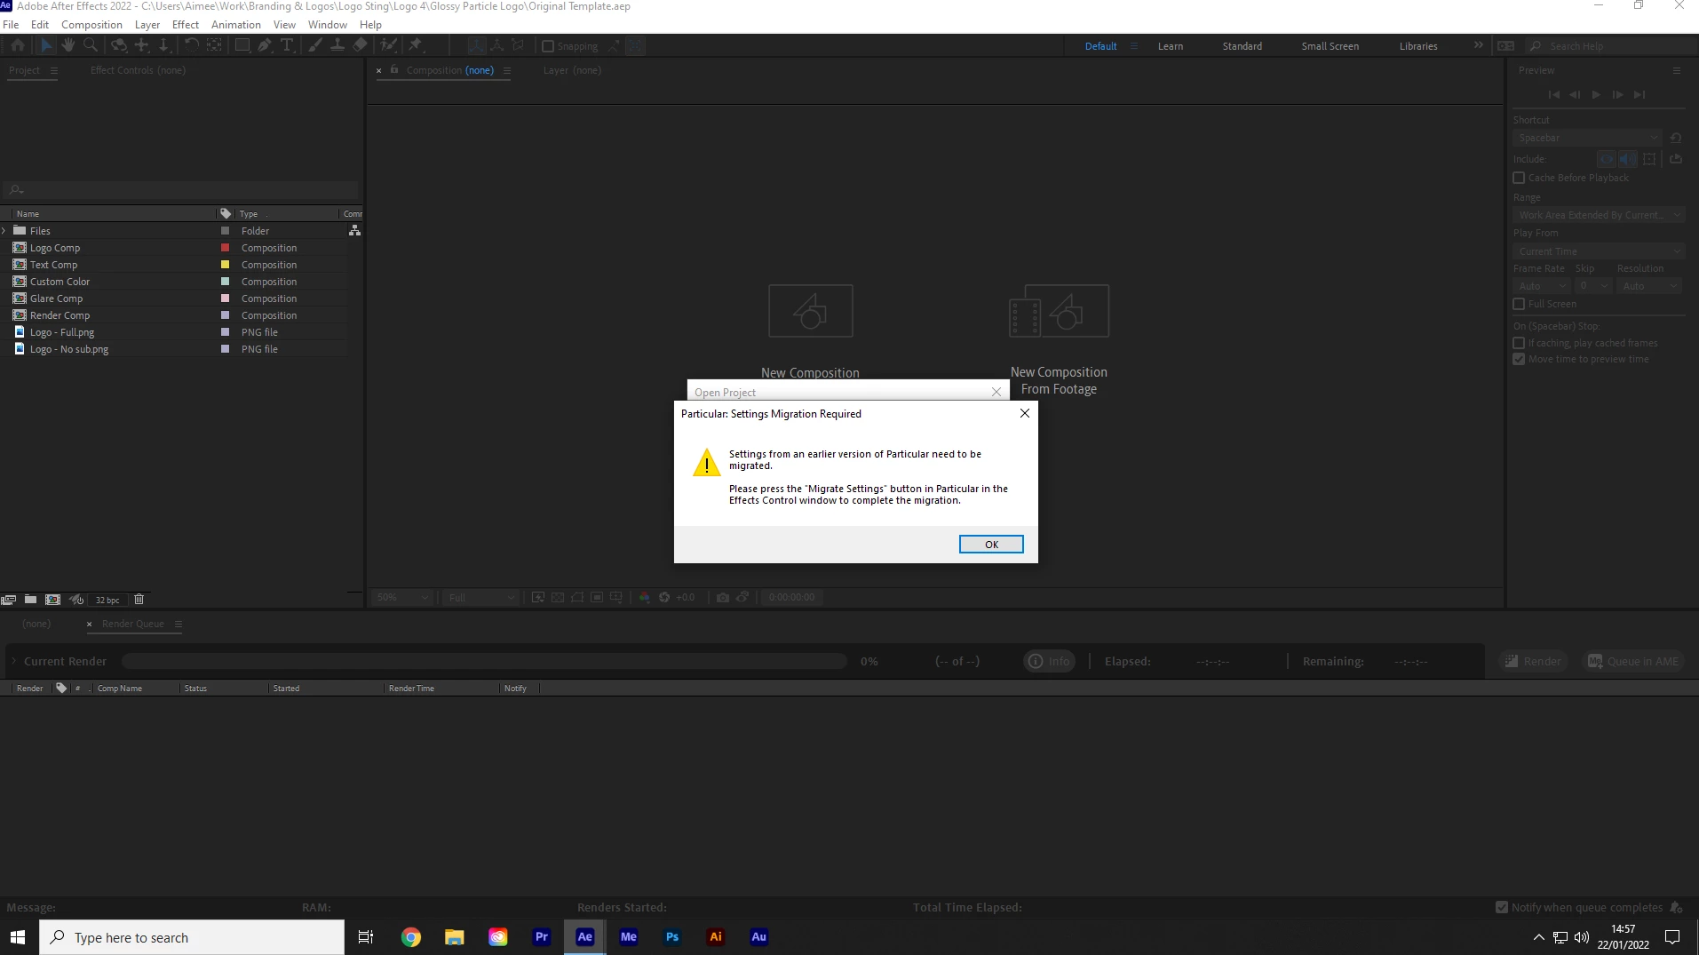Toggle include video eye in Preview
Screen dimensions: 1699x955
[x=1607, y=159]
